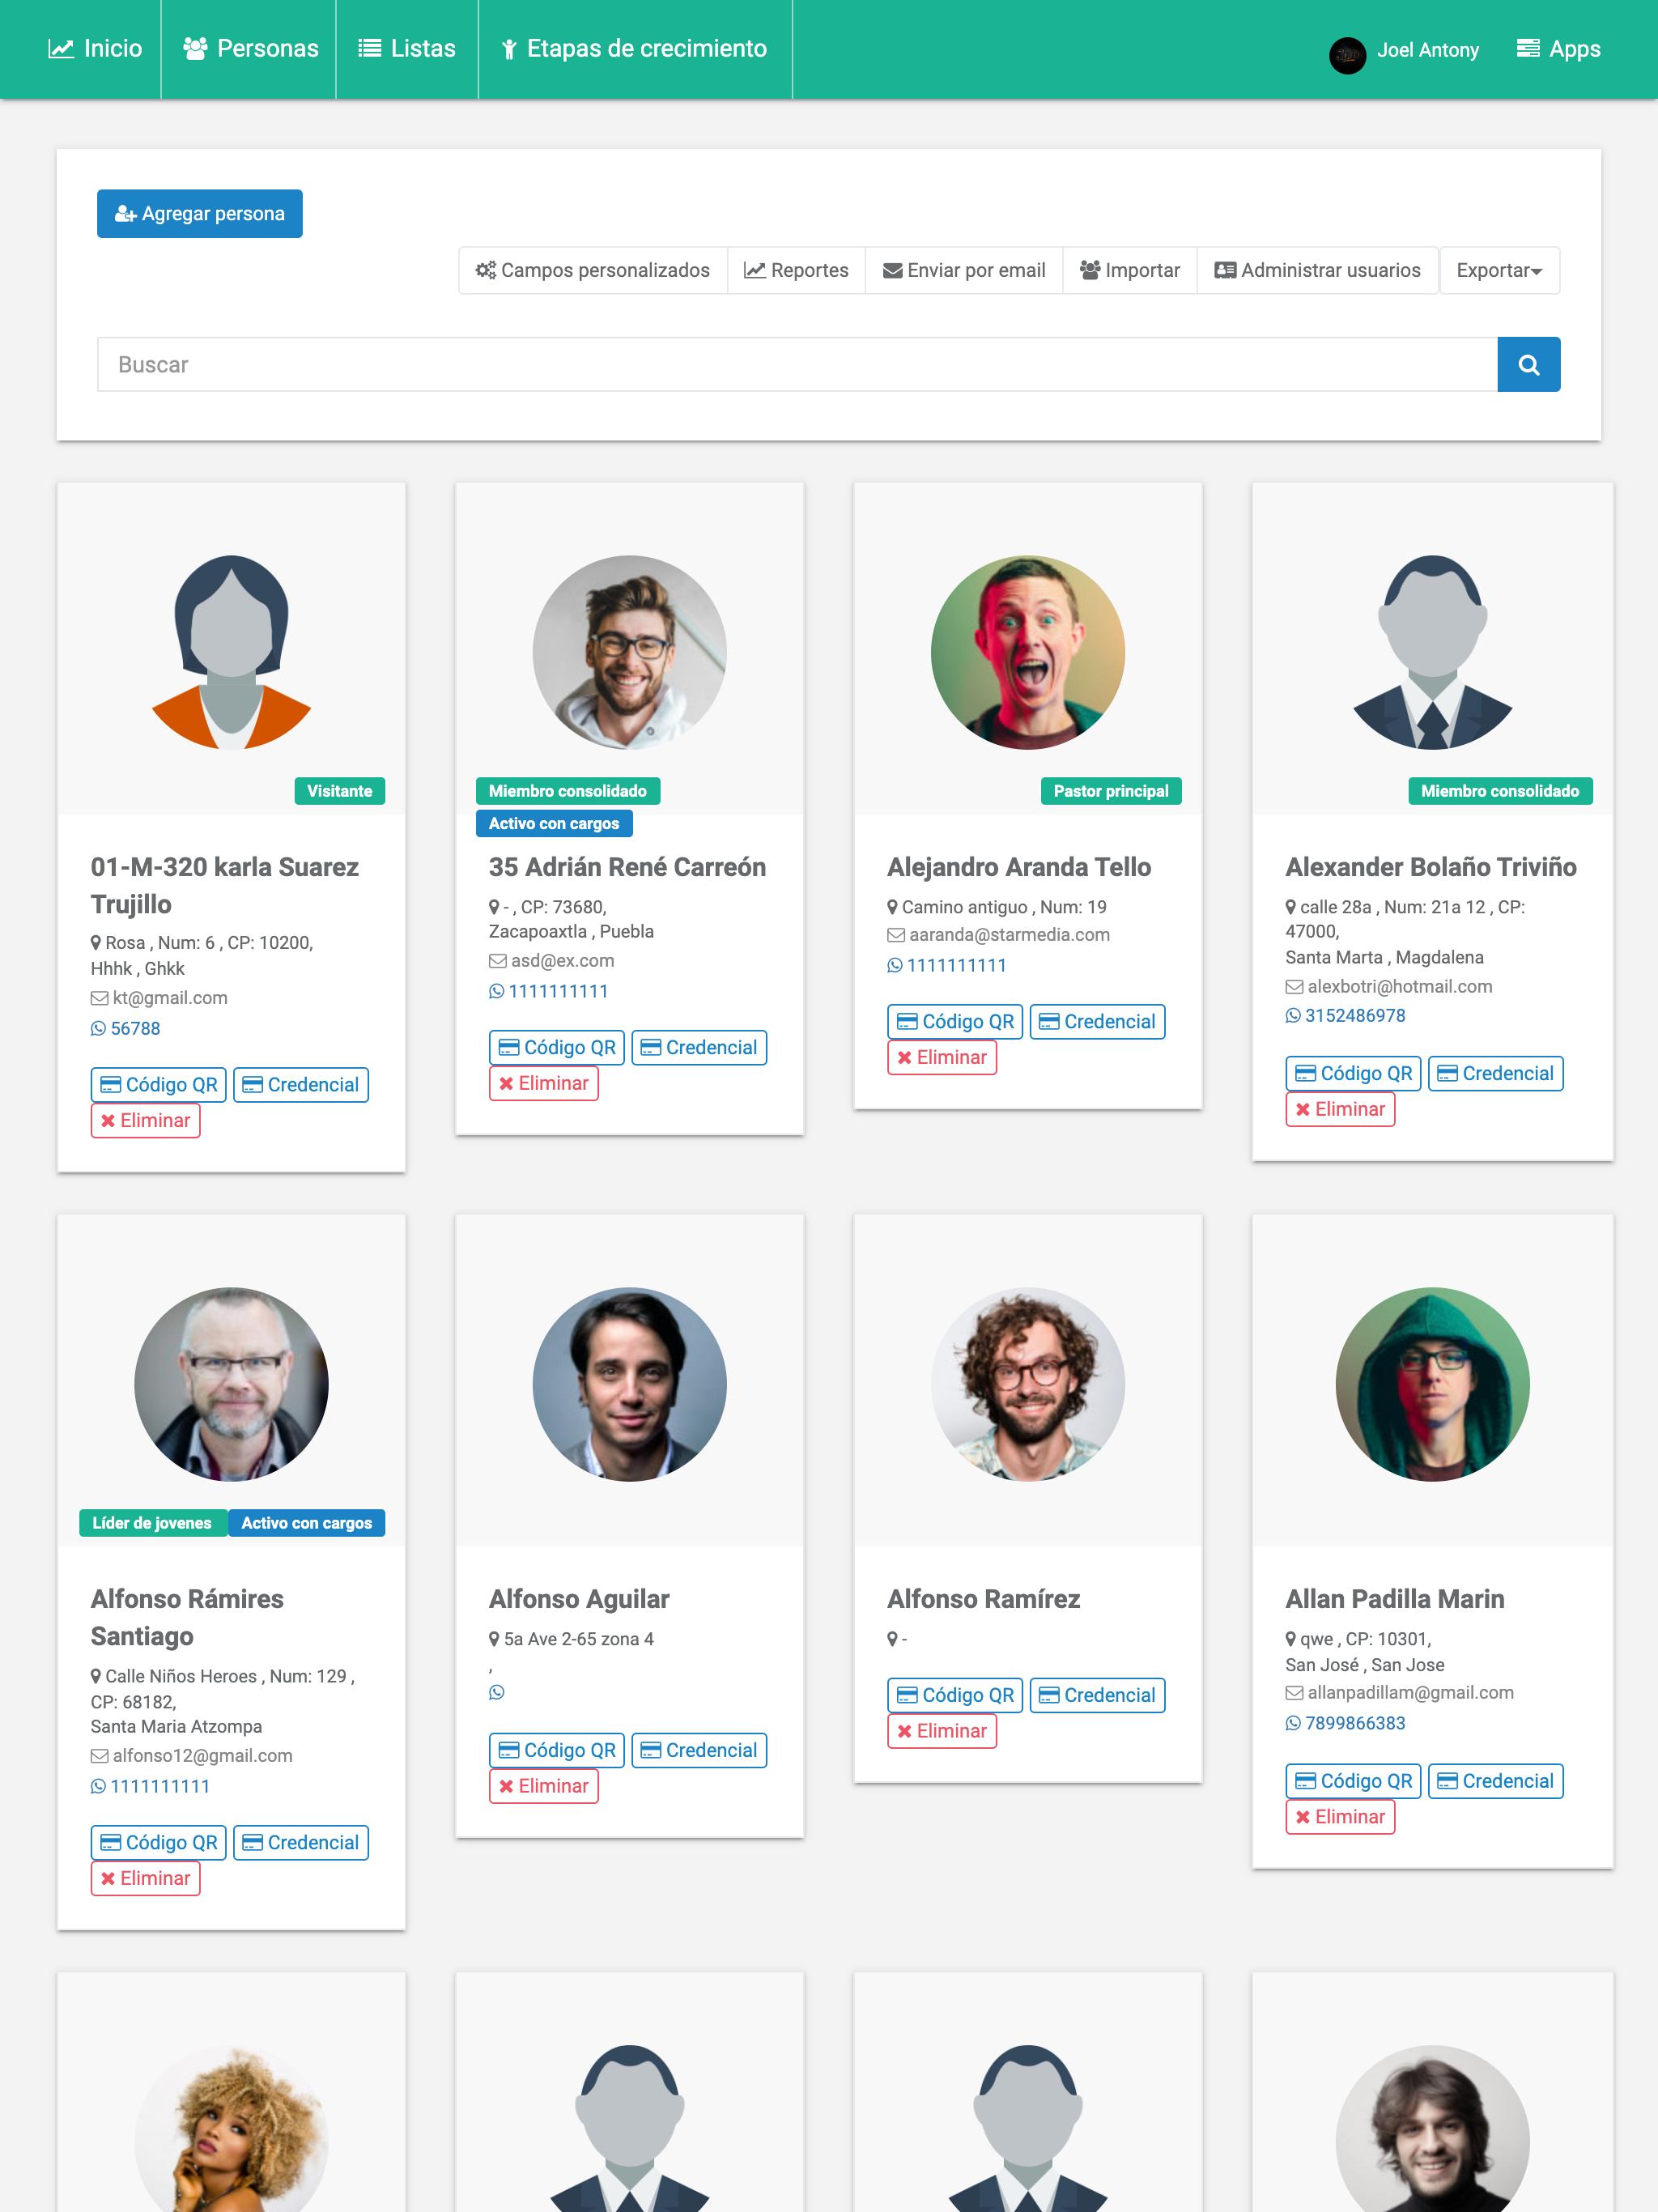Click Alexander Bolaño's Miembro consolidado badge
Viewport: 1658px width, 2212px height.
click(1500, 791)
